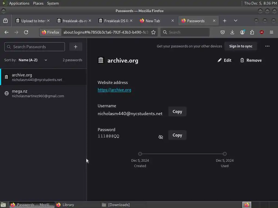Click the browser Search box
278x208 pixels.
tap(185, 32)
